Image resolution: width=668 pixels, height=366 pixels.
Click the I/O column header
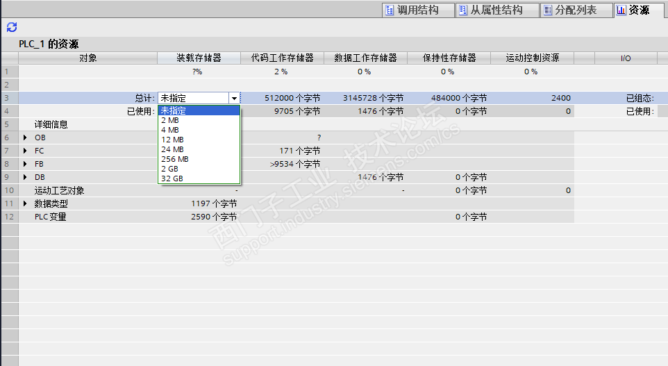tap(626, 58)
